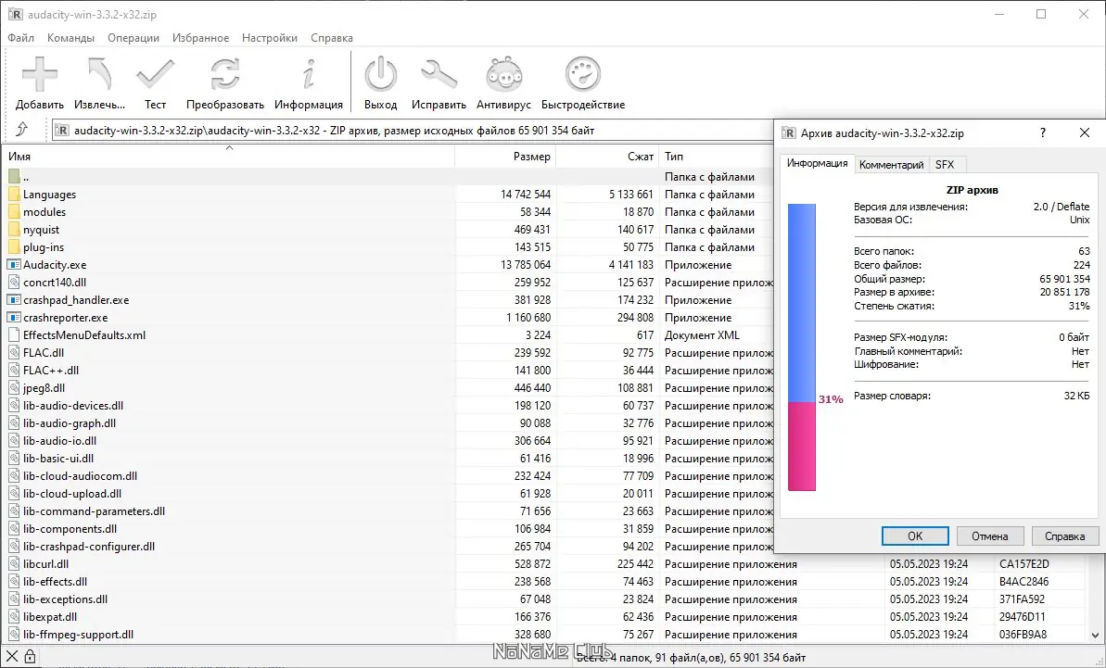Select lib-components.dll row
This screenshot has width=1106, height=668.
[x=388, y=529]
